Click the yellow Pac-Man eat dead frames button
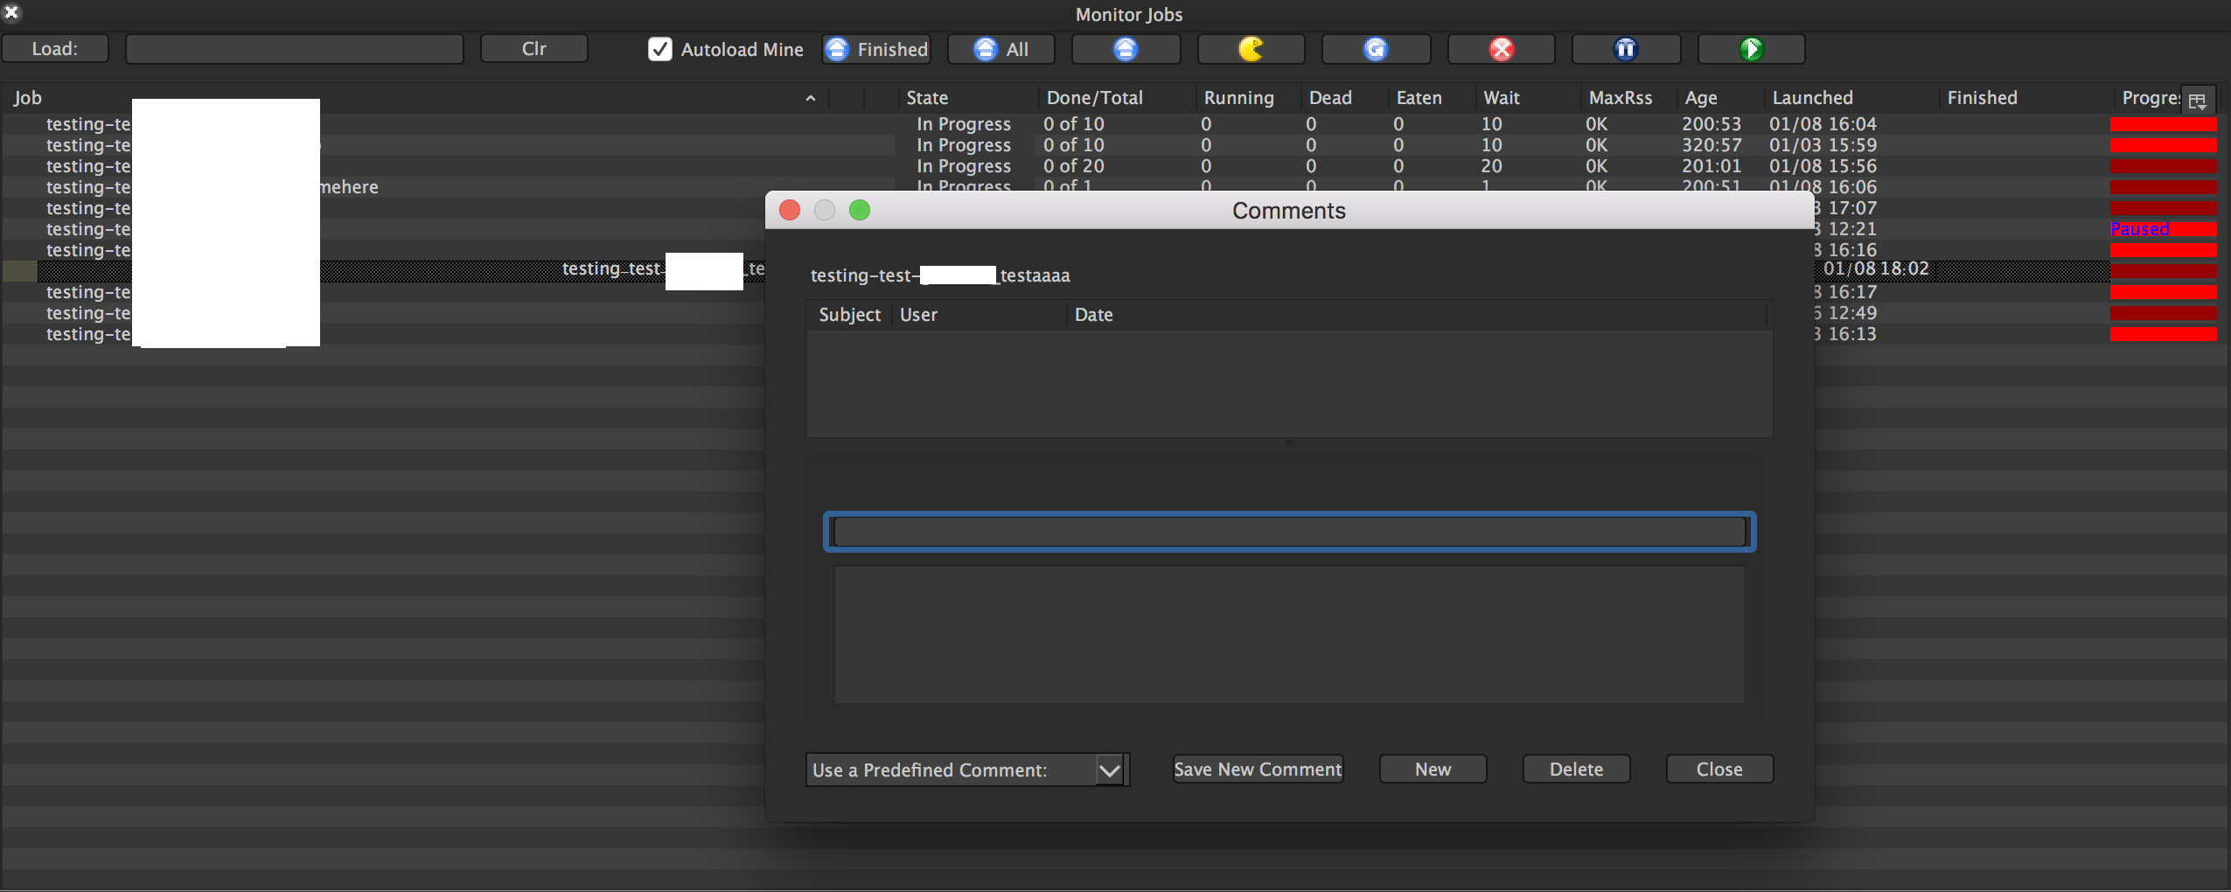Image resolution: width=2231 pixels, height=892 pixels. point(1251,49)
